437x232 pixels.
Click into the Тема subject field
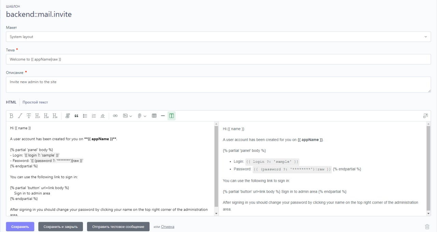[x=218, y=59]
